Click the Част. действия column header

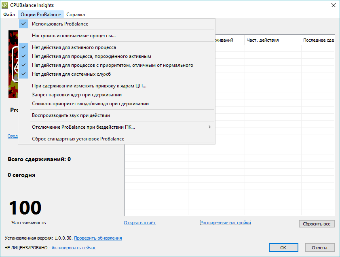[273, 40]
